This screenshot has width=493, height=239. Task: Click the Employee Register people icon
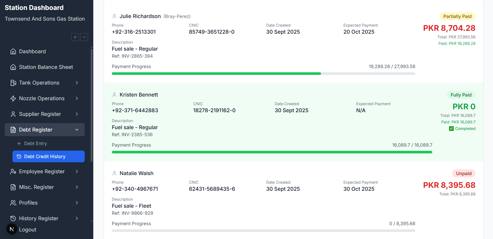click(13, 171)
